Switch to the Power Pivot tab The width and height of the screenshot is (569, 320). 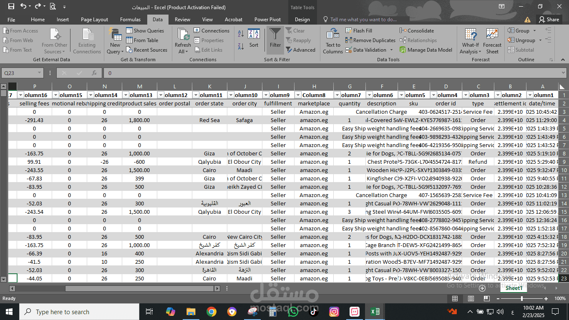267,20
